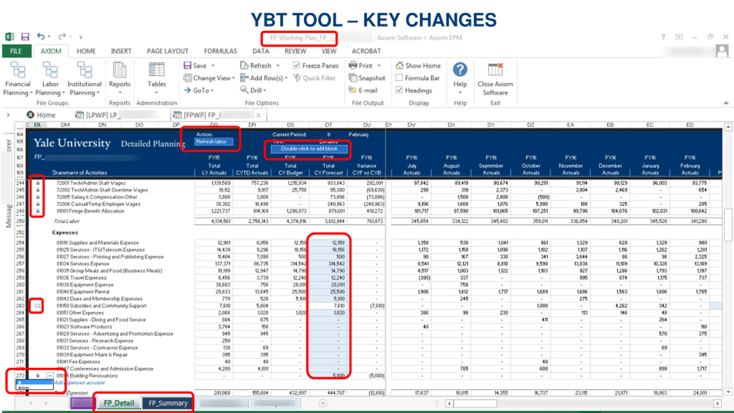The image size is (734, 413).
Task: Click Add Row(s) in ribbon
Action: (x=263, y=78)
